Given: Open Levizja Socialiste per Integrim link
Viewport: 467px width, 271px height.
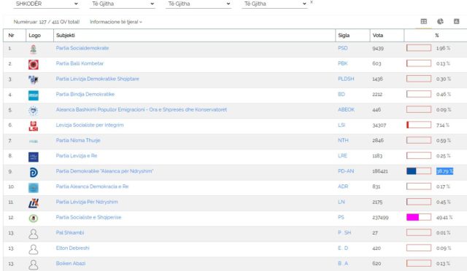Looking at the screenshot, I should coord(90,125).
